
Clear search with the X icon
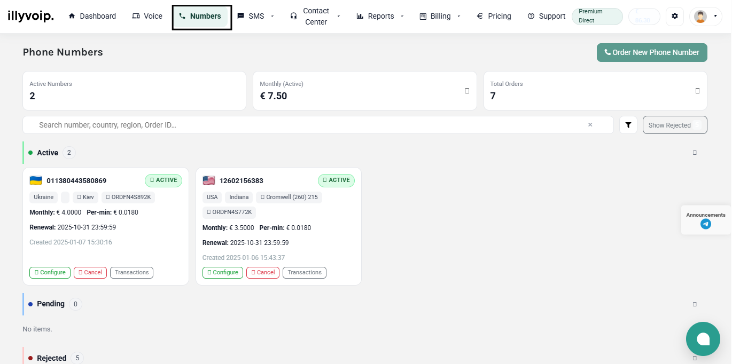point(590,125)
